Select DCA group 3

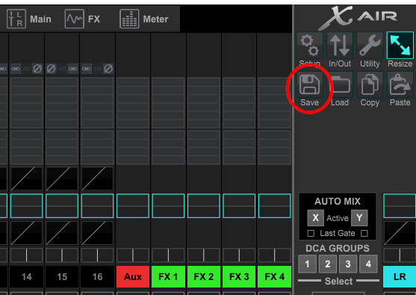tap(348, 264)
